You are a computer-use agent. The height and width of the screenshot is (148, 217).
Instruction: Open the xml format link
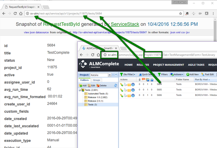pyautogui.click(x=178, y=33)
